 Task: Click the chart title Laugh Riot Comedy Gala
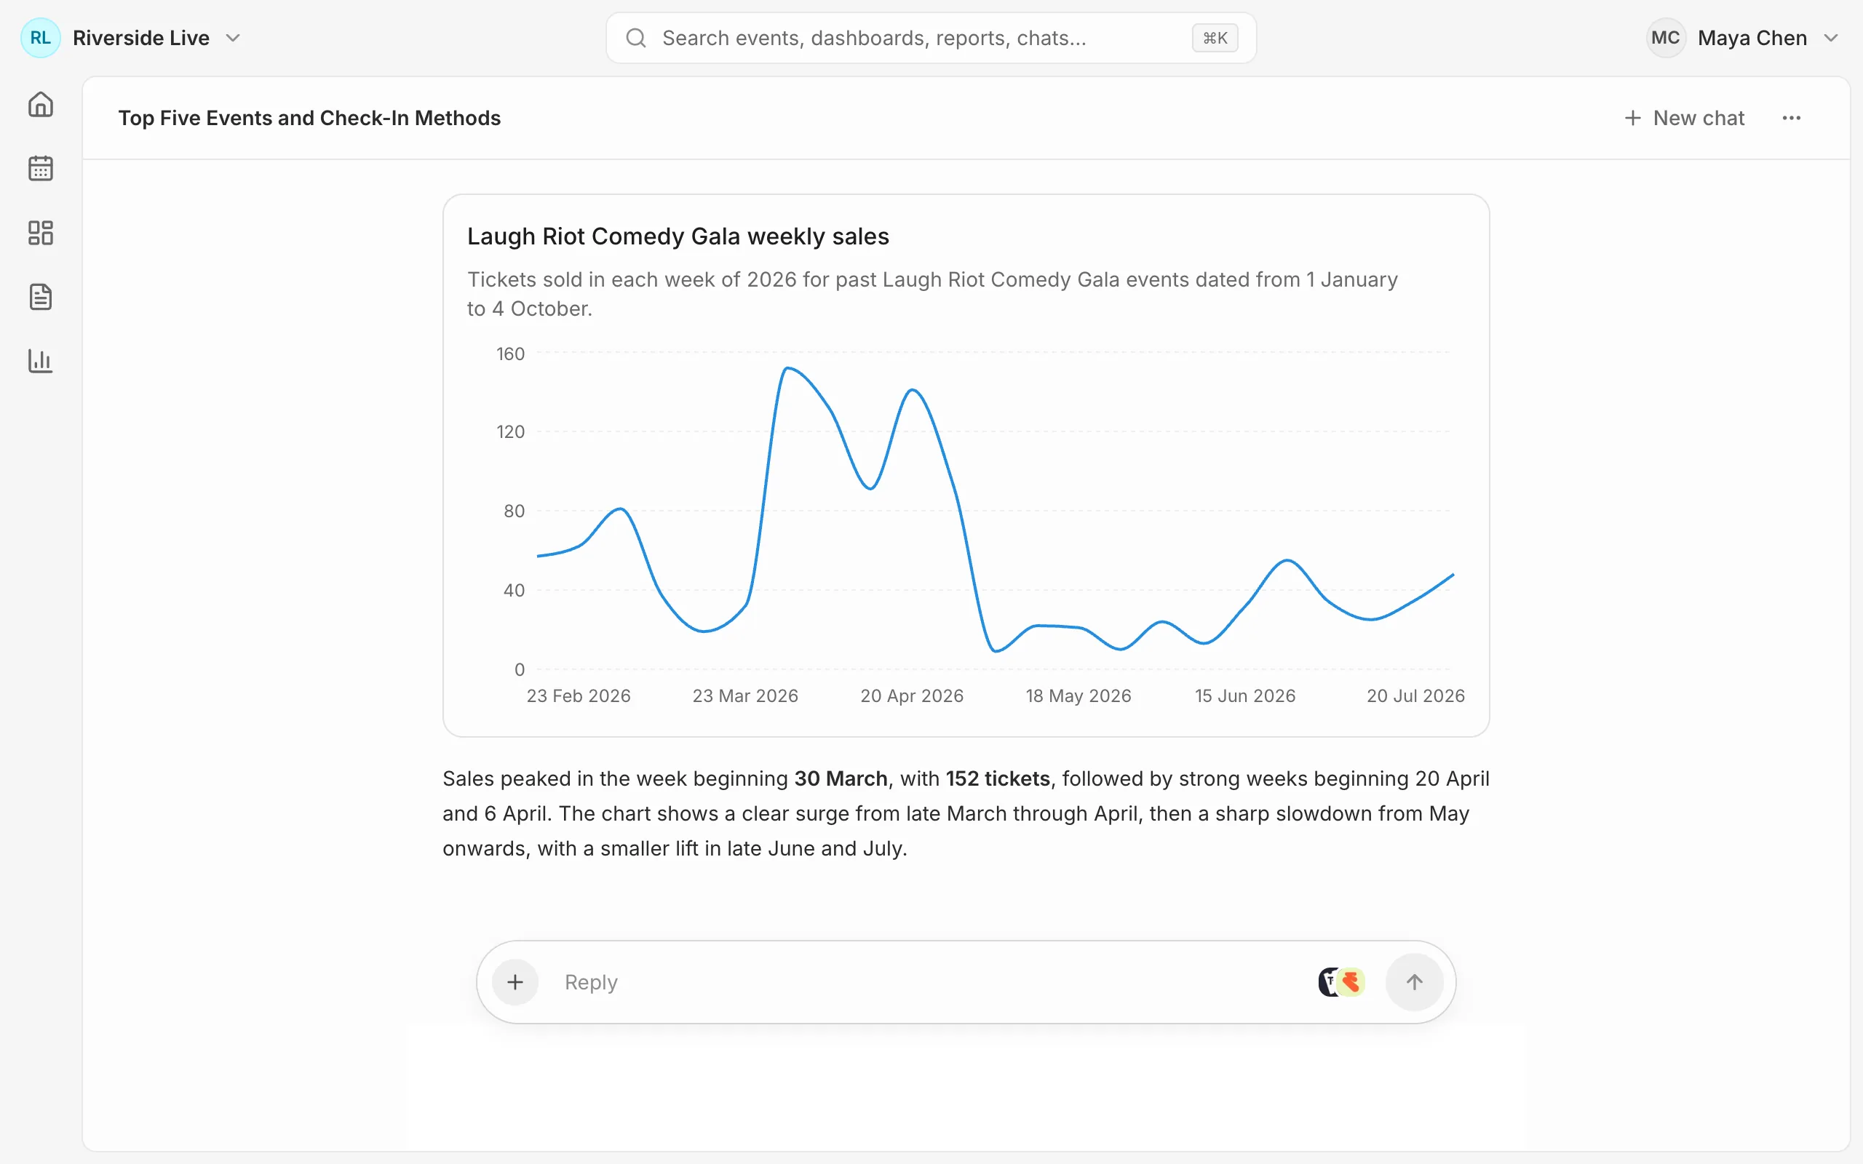[678, 236]
